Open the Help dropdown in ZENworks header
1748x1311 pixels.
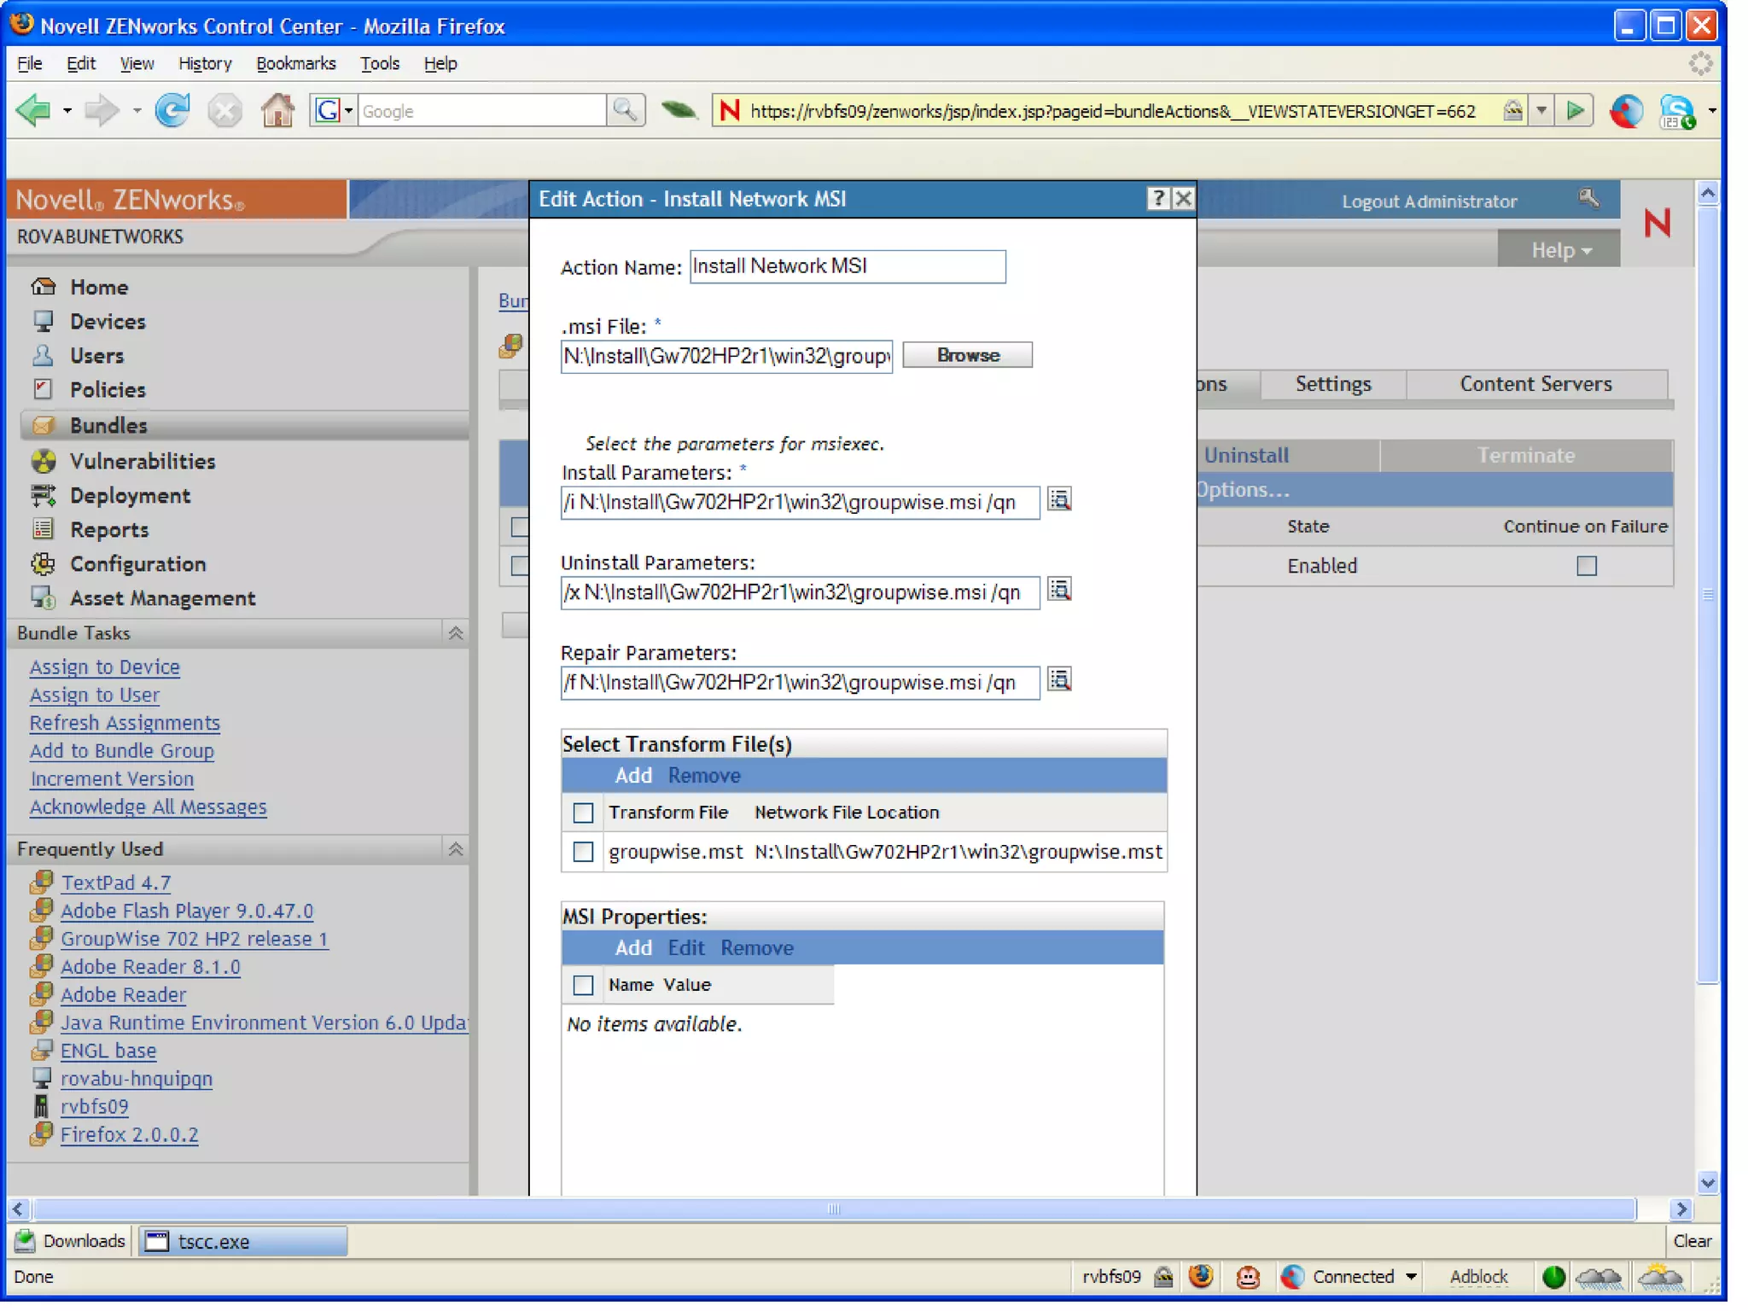[1559, 250]
